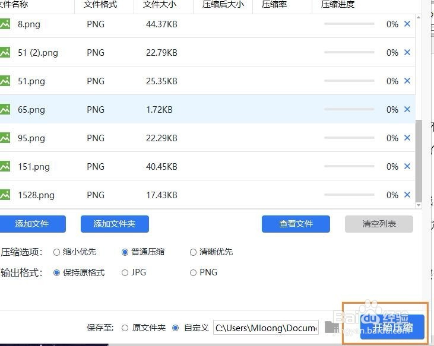Click the image icon of 51.png
The height and width of the screenshot is (346, 434).
click(x=5, y=81)
